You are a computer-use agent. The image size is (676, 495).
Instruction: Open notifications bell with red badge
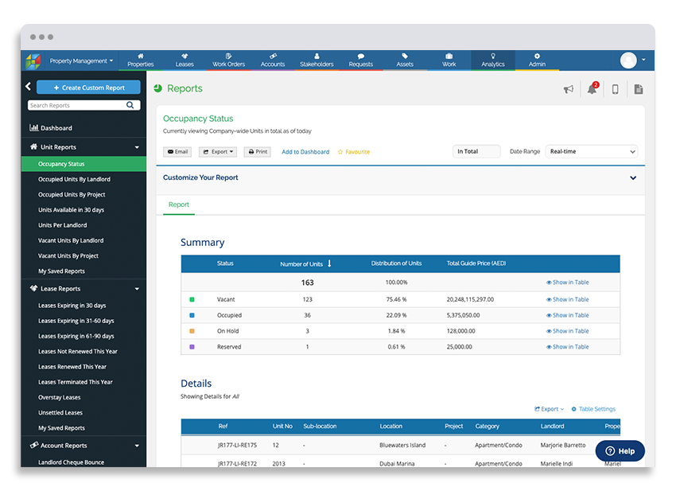pos(592,88)
